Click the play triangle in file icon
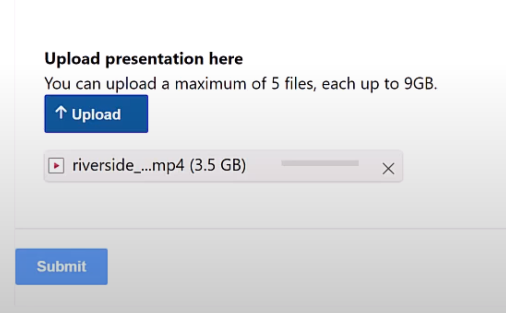506x313 pixels. click(56, 166)
